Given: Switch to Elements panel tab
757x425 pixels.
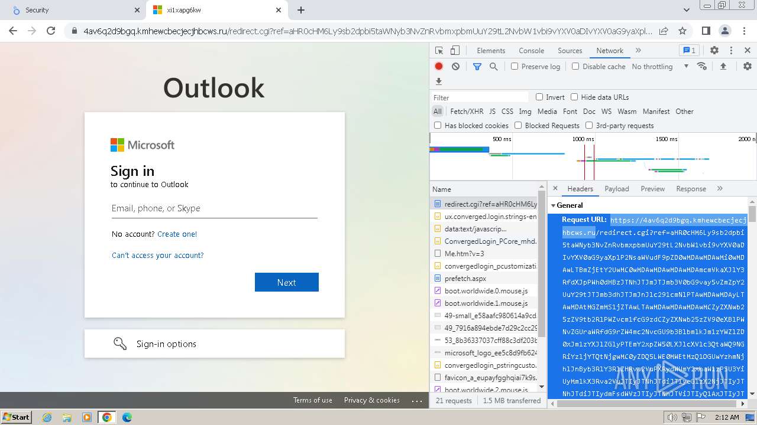Looking at the screenshot, I should (x=491, y=51).
